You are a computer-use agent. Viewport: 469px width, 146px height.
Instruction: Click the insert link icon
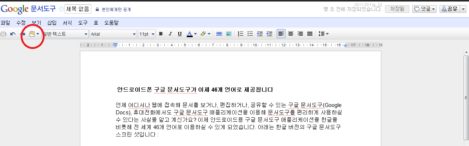click(219, 34)
